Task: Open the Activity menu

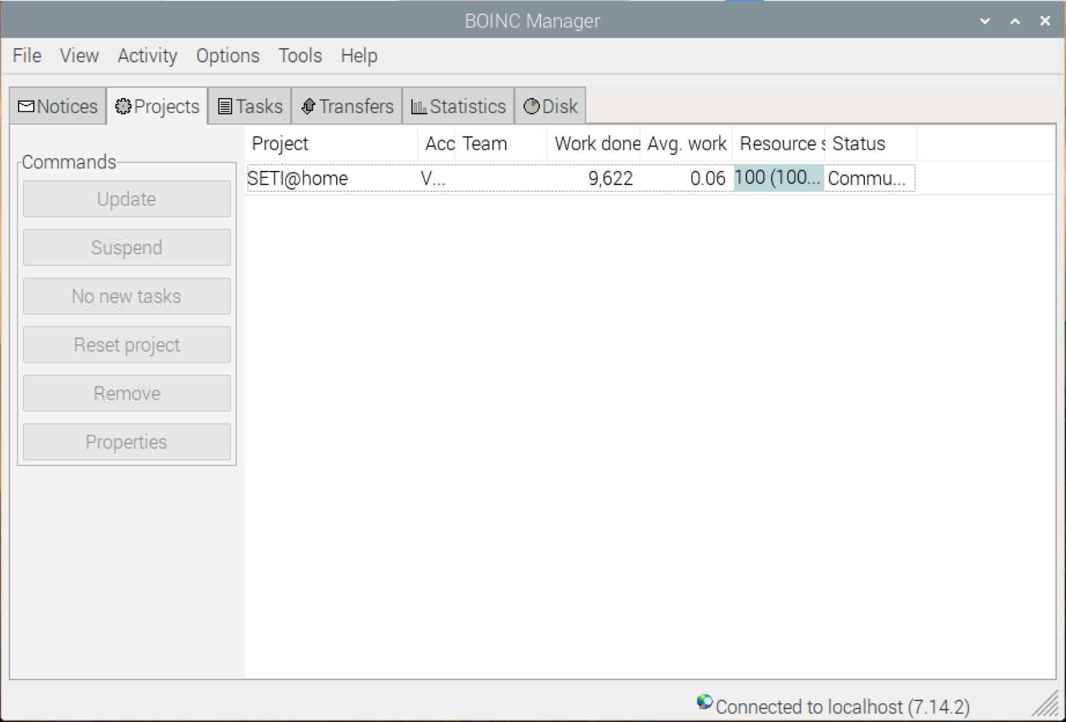Action: (x=147, y=56)
